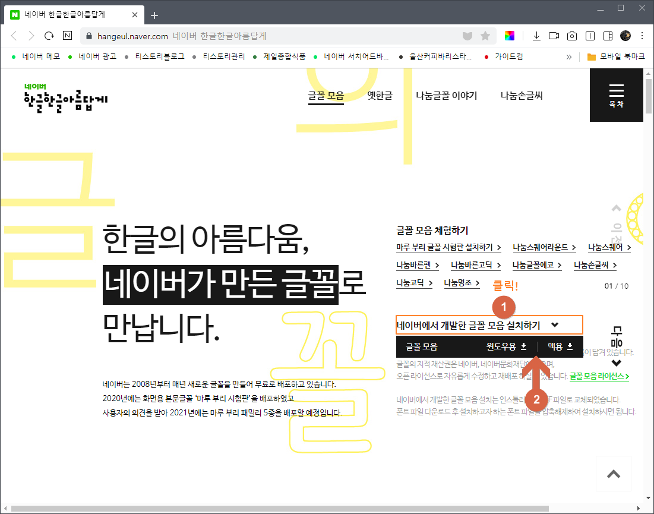The height and width of the screenshot is (514, 654).
Task: Open the user profile avatar
Action: tap(625, 36)
